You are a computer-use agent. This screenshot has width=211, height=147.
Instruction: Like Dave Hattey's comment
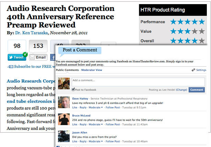[x=75, y=108]
